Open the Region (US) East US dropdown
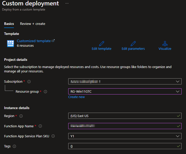186x154 pixels. pos(125,116)
